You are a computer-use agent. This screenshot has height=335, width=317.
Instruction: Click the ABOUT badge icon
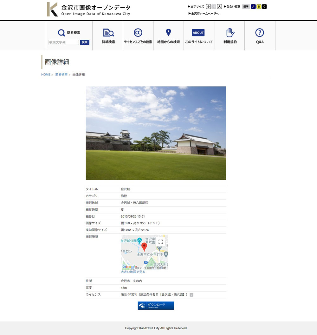tap(198, 33)
